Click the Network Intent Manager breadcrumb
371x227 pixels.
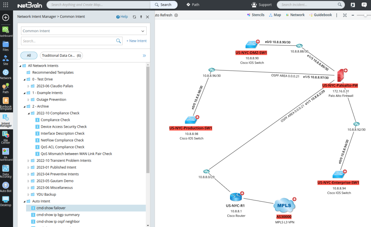click(x=37, y=17)
